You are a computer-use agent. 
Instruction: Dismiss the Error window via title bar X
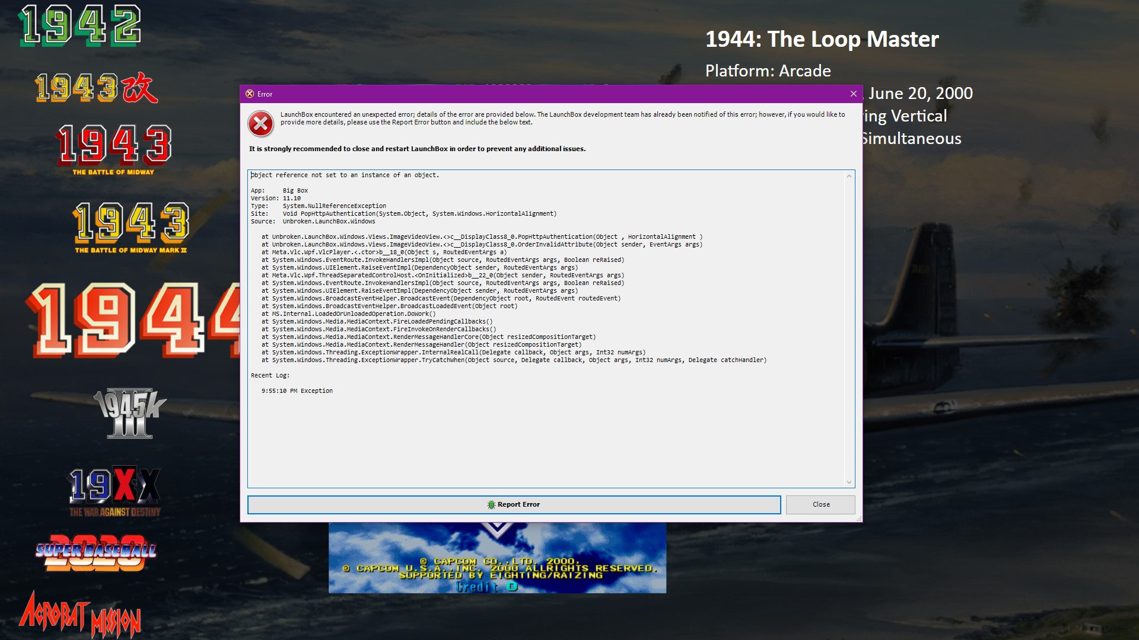coord(853,94)
